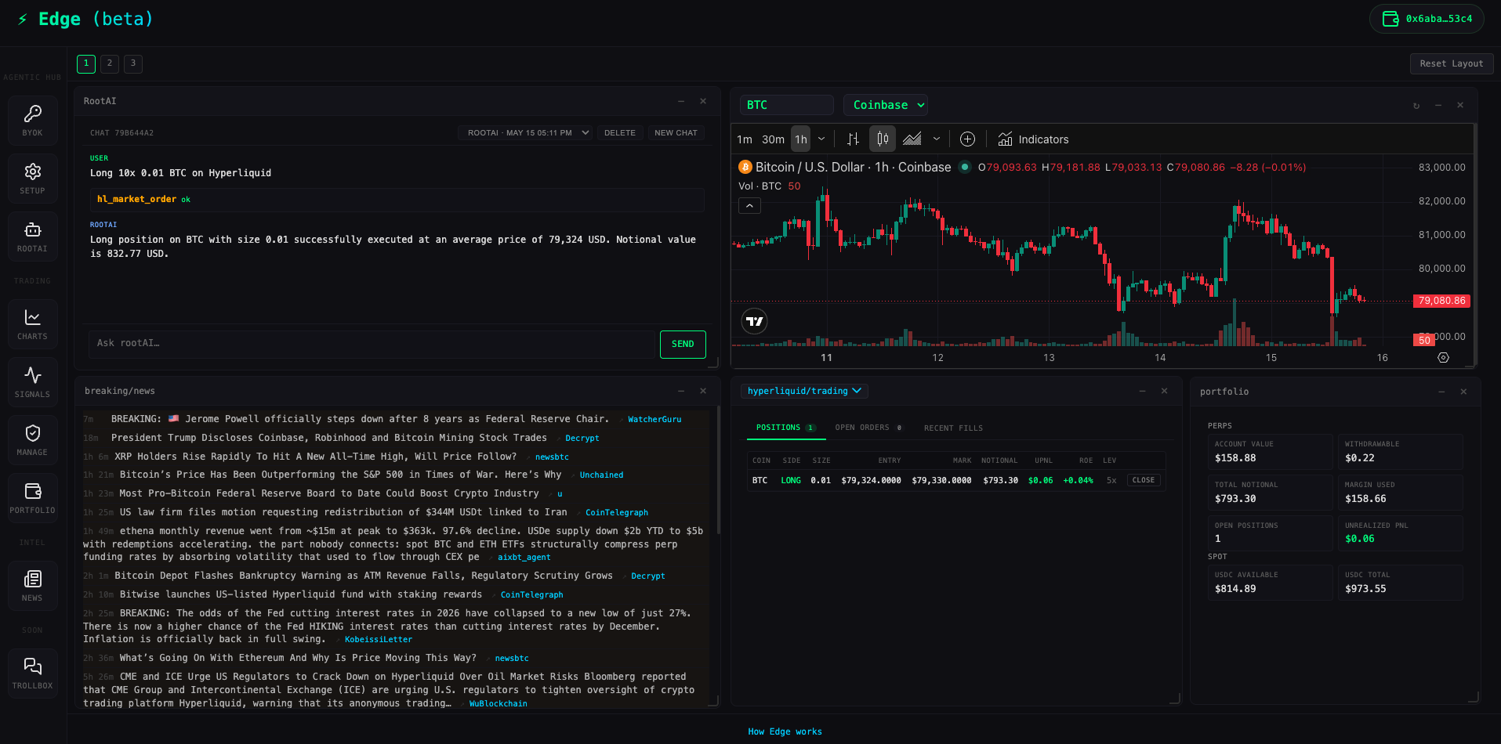This screenshot has width=1501, height=744.
Task: Click the ACCOUNT VALUE $158.88 card
Action: tap(1270, 452)
